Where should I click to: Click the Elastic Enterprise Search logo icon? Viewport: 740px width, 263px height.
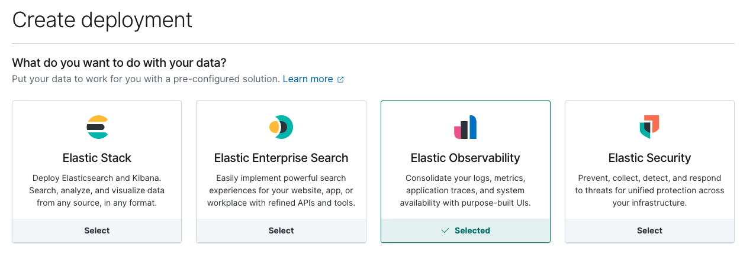pos(281,127)
